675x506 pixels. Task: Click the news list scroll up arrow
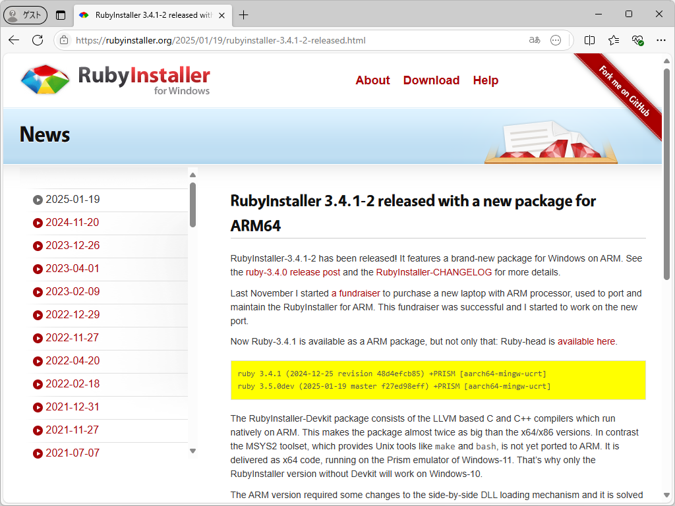pyautogui.click(x=193, y=175)
